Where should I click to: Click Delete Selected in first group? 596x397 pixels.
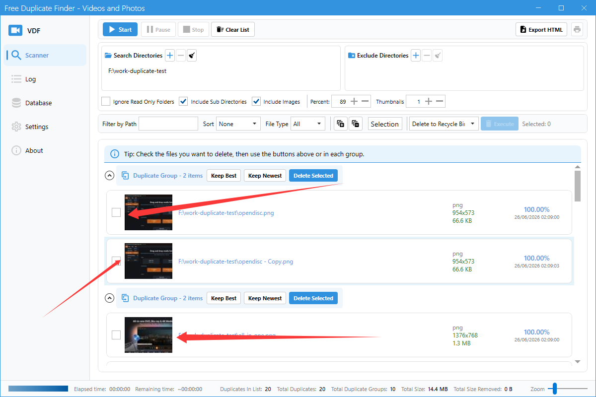tap(313, 176)
